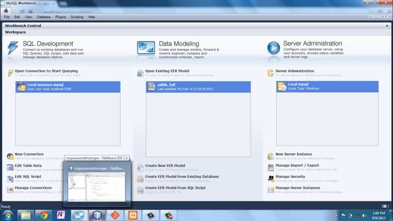This screenshot has width=393, height=221.
Task: Click the Manage Connections icon
Action: (10, 190)
